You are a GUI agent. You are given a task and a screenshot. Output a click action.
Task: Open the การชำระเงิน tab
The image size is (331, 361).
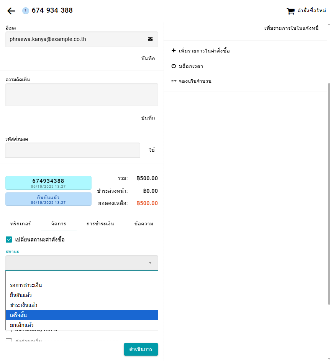[100, 224]
